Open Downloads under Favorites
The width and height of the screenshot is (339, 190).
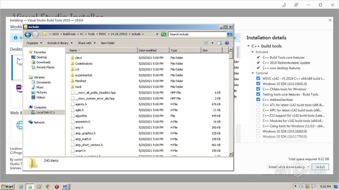[43, 62]
